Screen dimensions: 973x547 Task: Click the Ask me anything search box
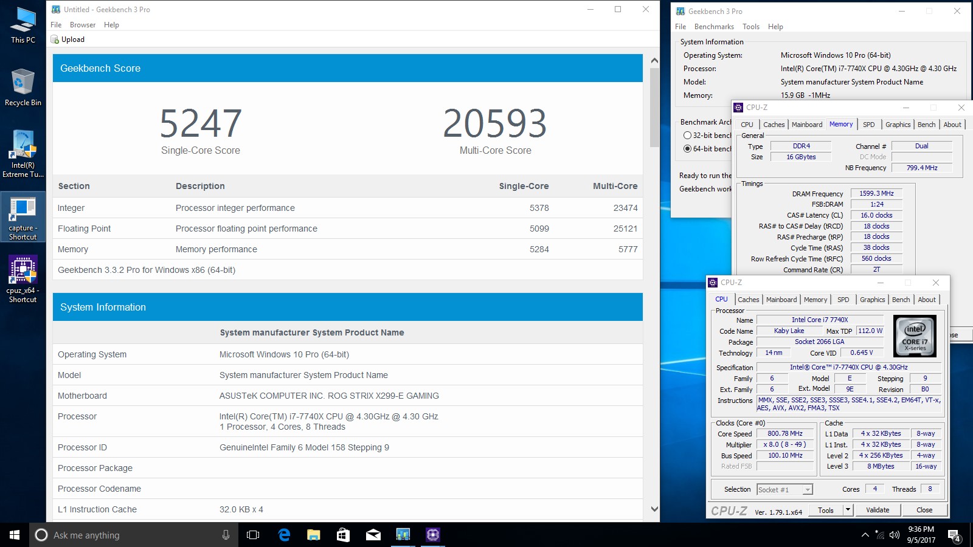click(133, 535)
